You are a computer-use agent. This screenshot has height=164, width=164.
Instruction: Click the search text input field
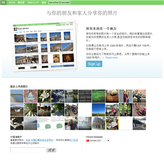(x=28, y=150)
